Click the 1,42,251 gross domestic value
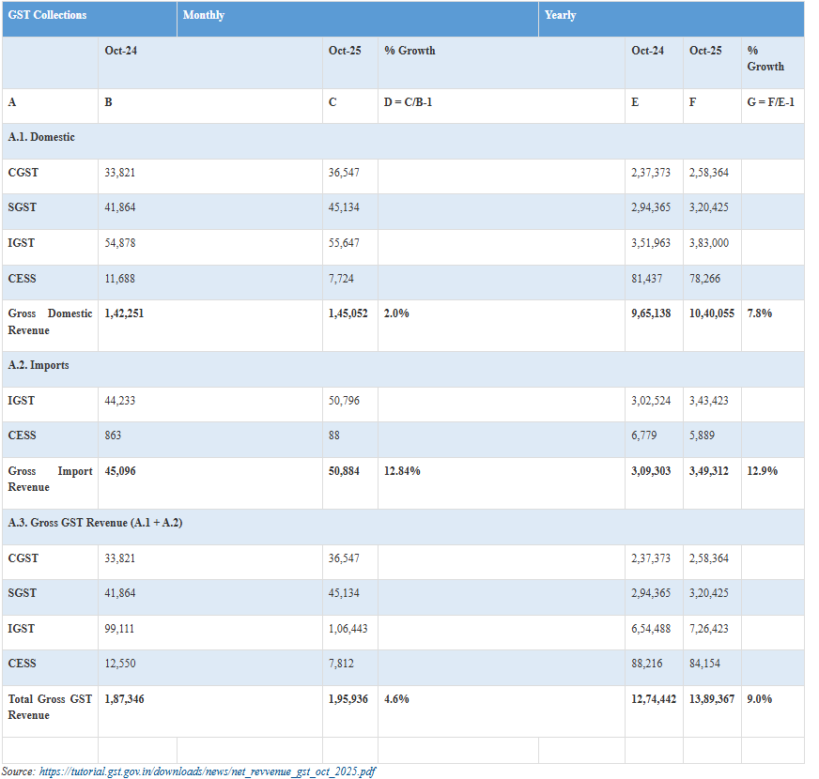Viewport: 819px width, 779px height. [x=124, y=313]
